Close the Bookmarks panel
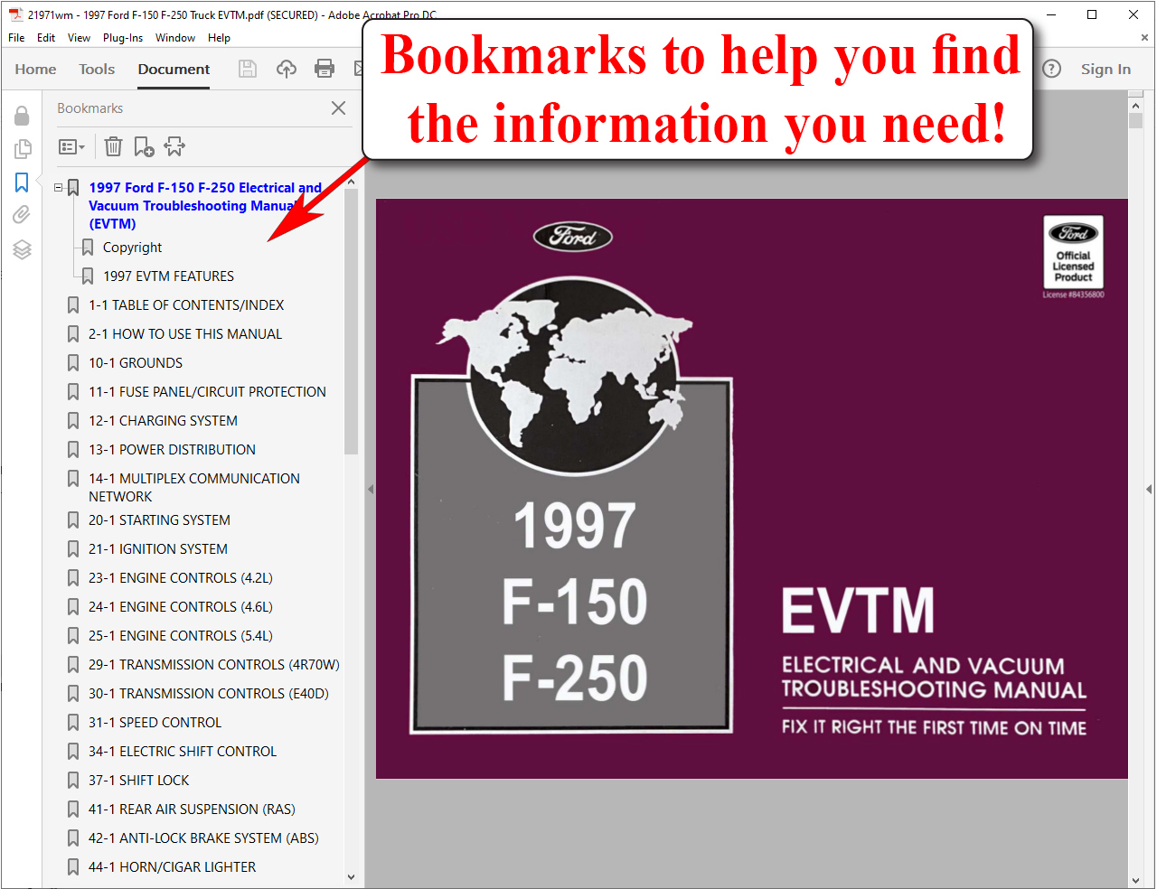Image resolution: width=1157 pixels, height=889 pixels. 338,108
